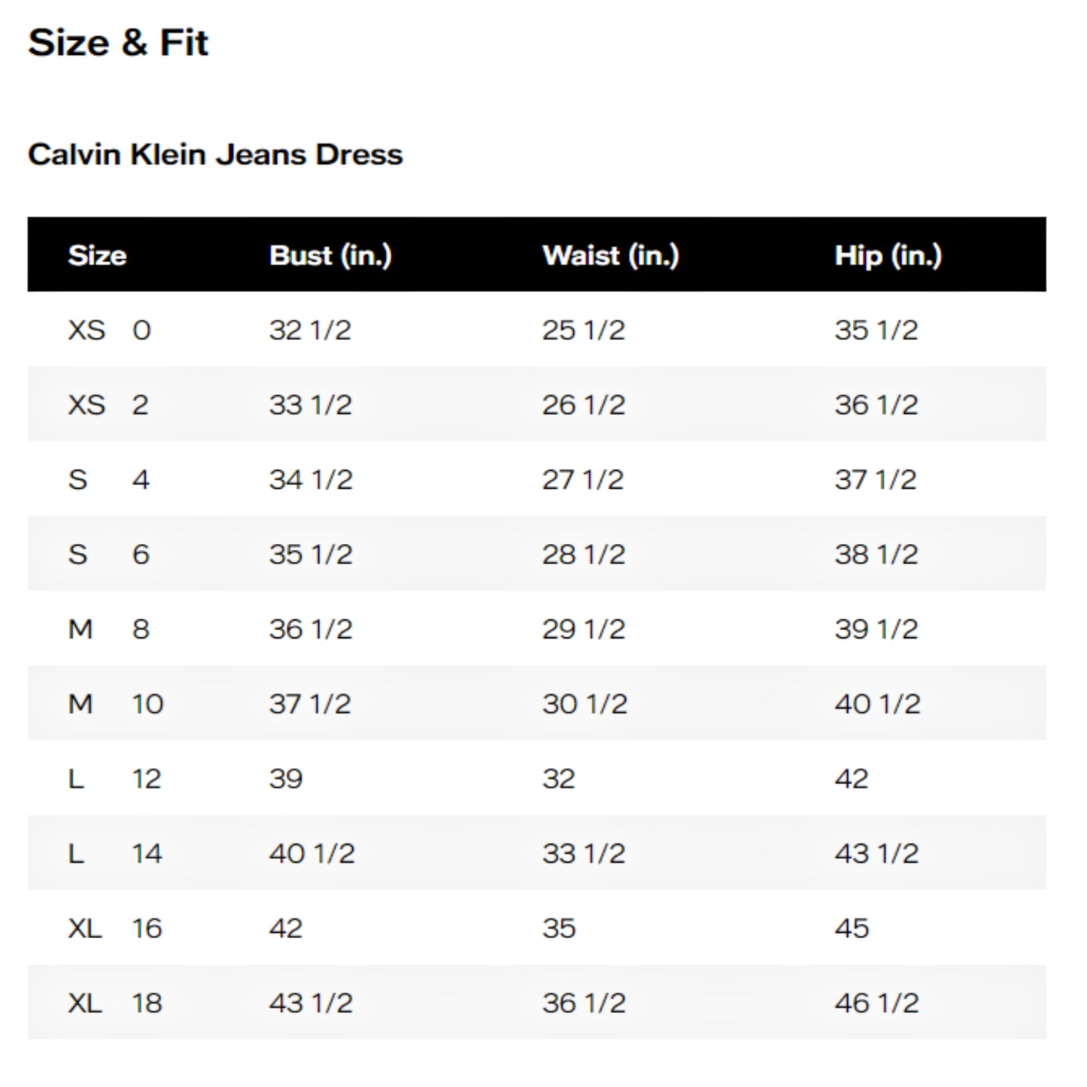Image resolution: width=1087 pixels, height=1087 pixels.
Task: Select the Bust (in.) column header
Action: coord(330,256)
